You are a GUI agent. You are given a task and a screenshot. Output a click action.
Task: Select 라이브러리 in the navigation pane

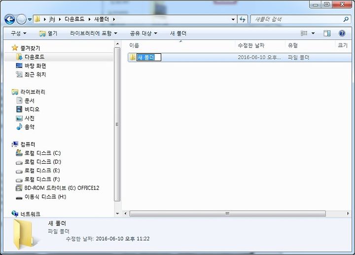tap(33, 92)
